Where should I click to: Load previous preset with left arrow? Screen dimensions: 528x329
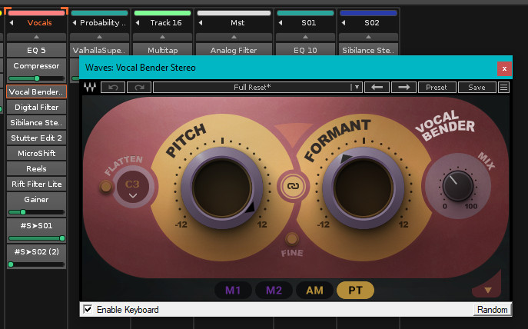(377, 87)
